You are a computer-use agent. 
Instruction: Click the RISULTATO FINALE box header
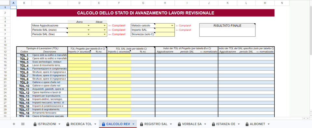coord(227,26)
